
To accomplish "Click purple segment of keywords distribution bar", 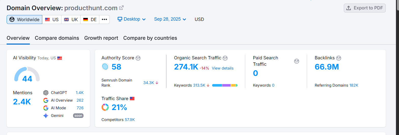I will pos(226,85).
